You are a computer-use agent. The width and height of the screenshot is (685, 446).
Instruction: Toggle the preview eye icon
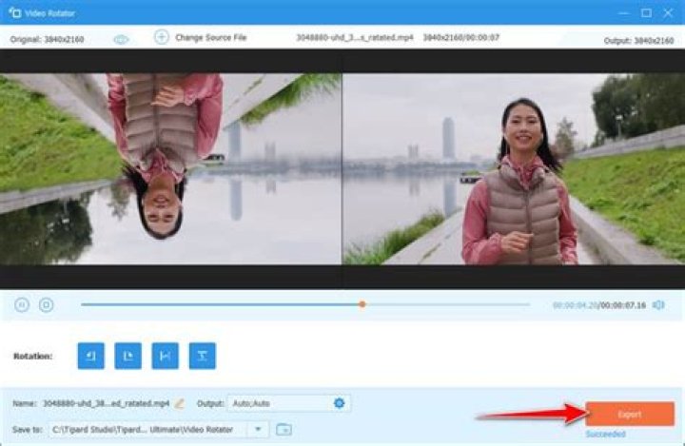[x=121, y=40]
